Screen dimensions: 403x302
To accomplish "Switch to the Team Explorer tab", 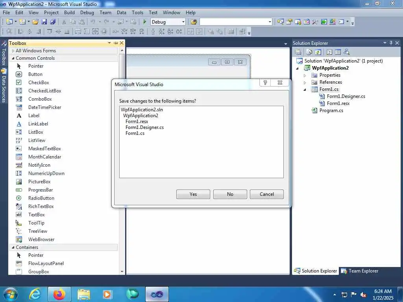I will tap(360, 271).
